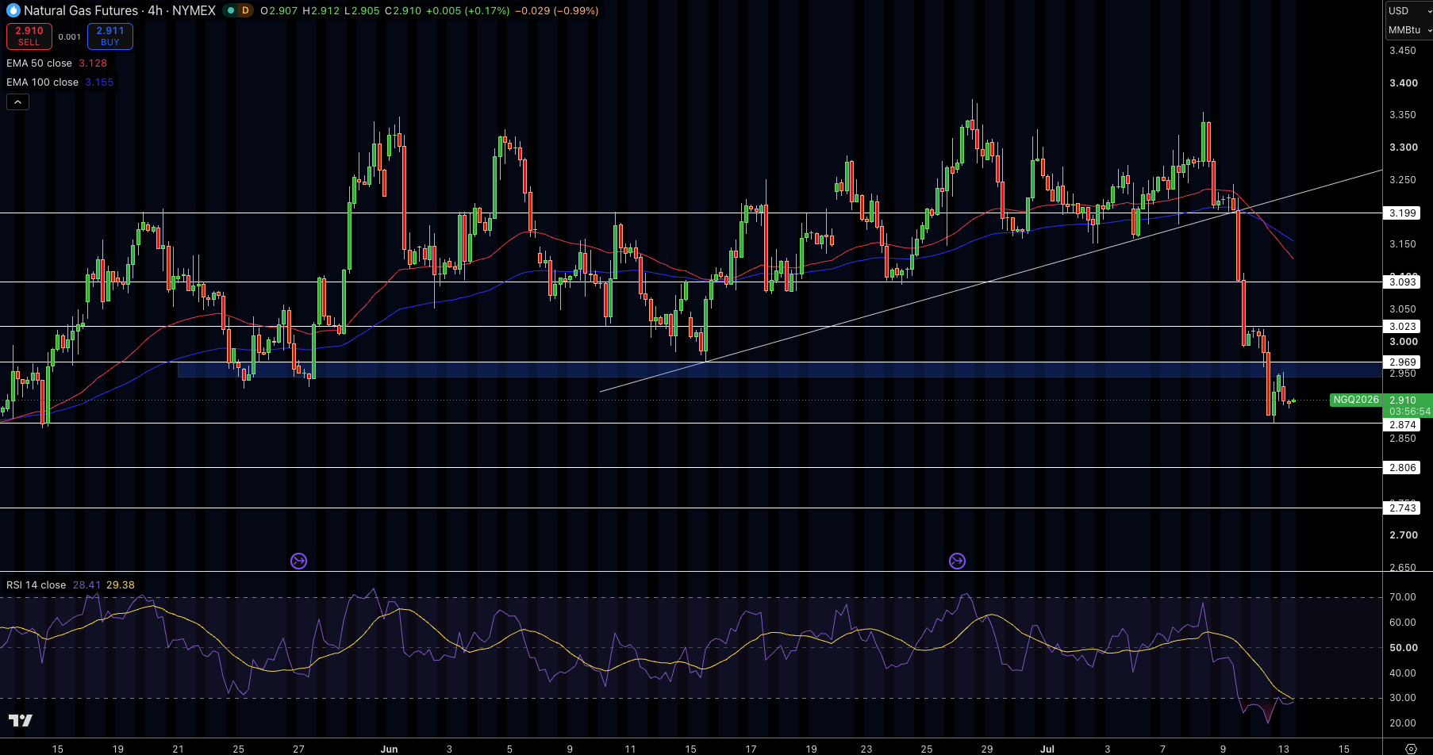The image size is (1433, 755).
Task: Click the TradingView logo
Action: (21, 720)
